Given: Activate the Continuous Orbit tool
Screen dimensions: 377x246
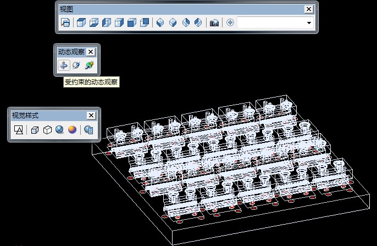Looking at the screenshot, I should (89, 65).
